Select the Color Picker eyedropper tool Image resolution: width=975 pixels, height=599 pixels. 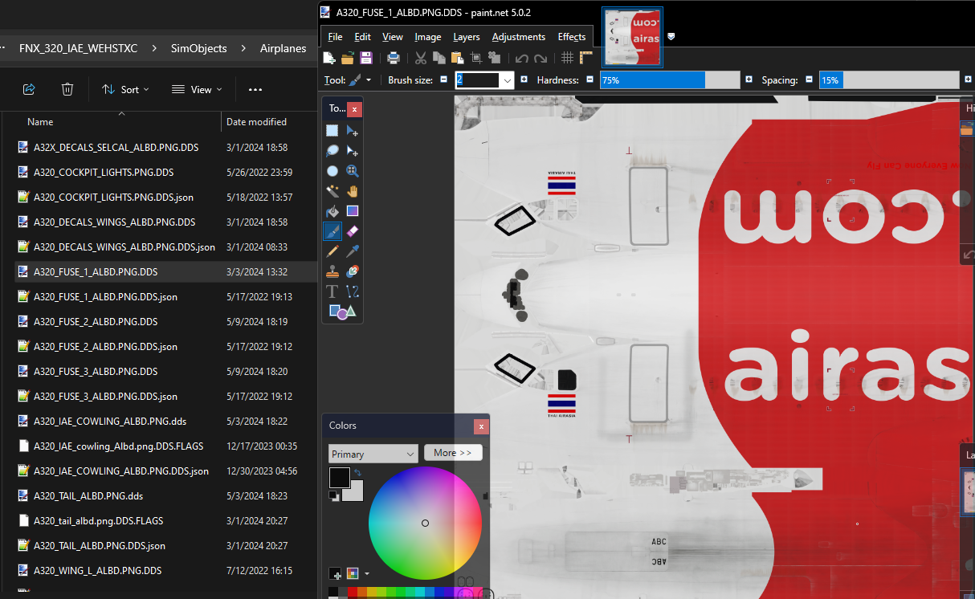(352, 251)
